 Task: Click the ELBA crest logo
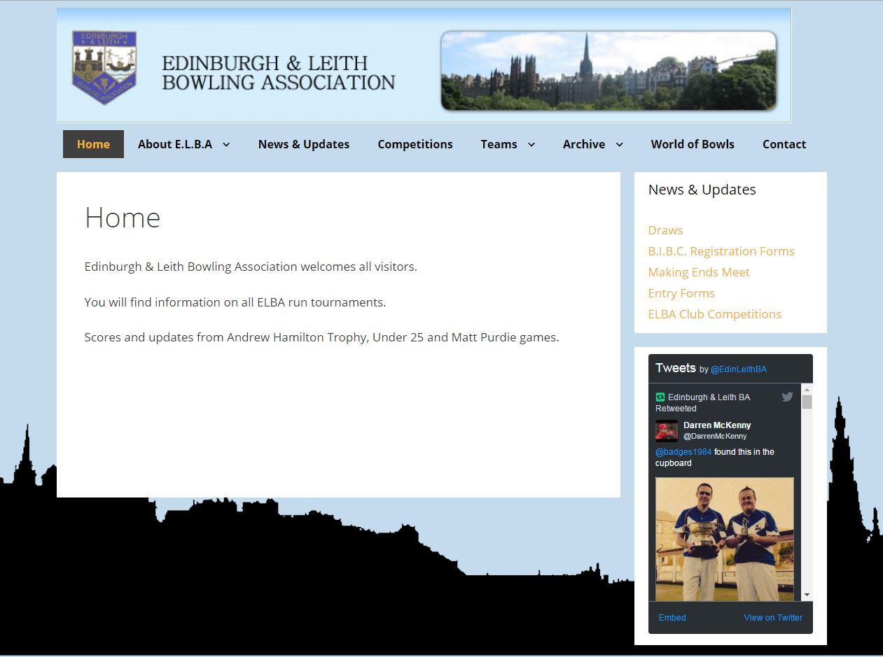click(104, 68)
